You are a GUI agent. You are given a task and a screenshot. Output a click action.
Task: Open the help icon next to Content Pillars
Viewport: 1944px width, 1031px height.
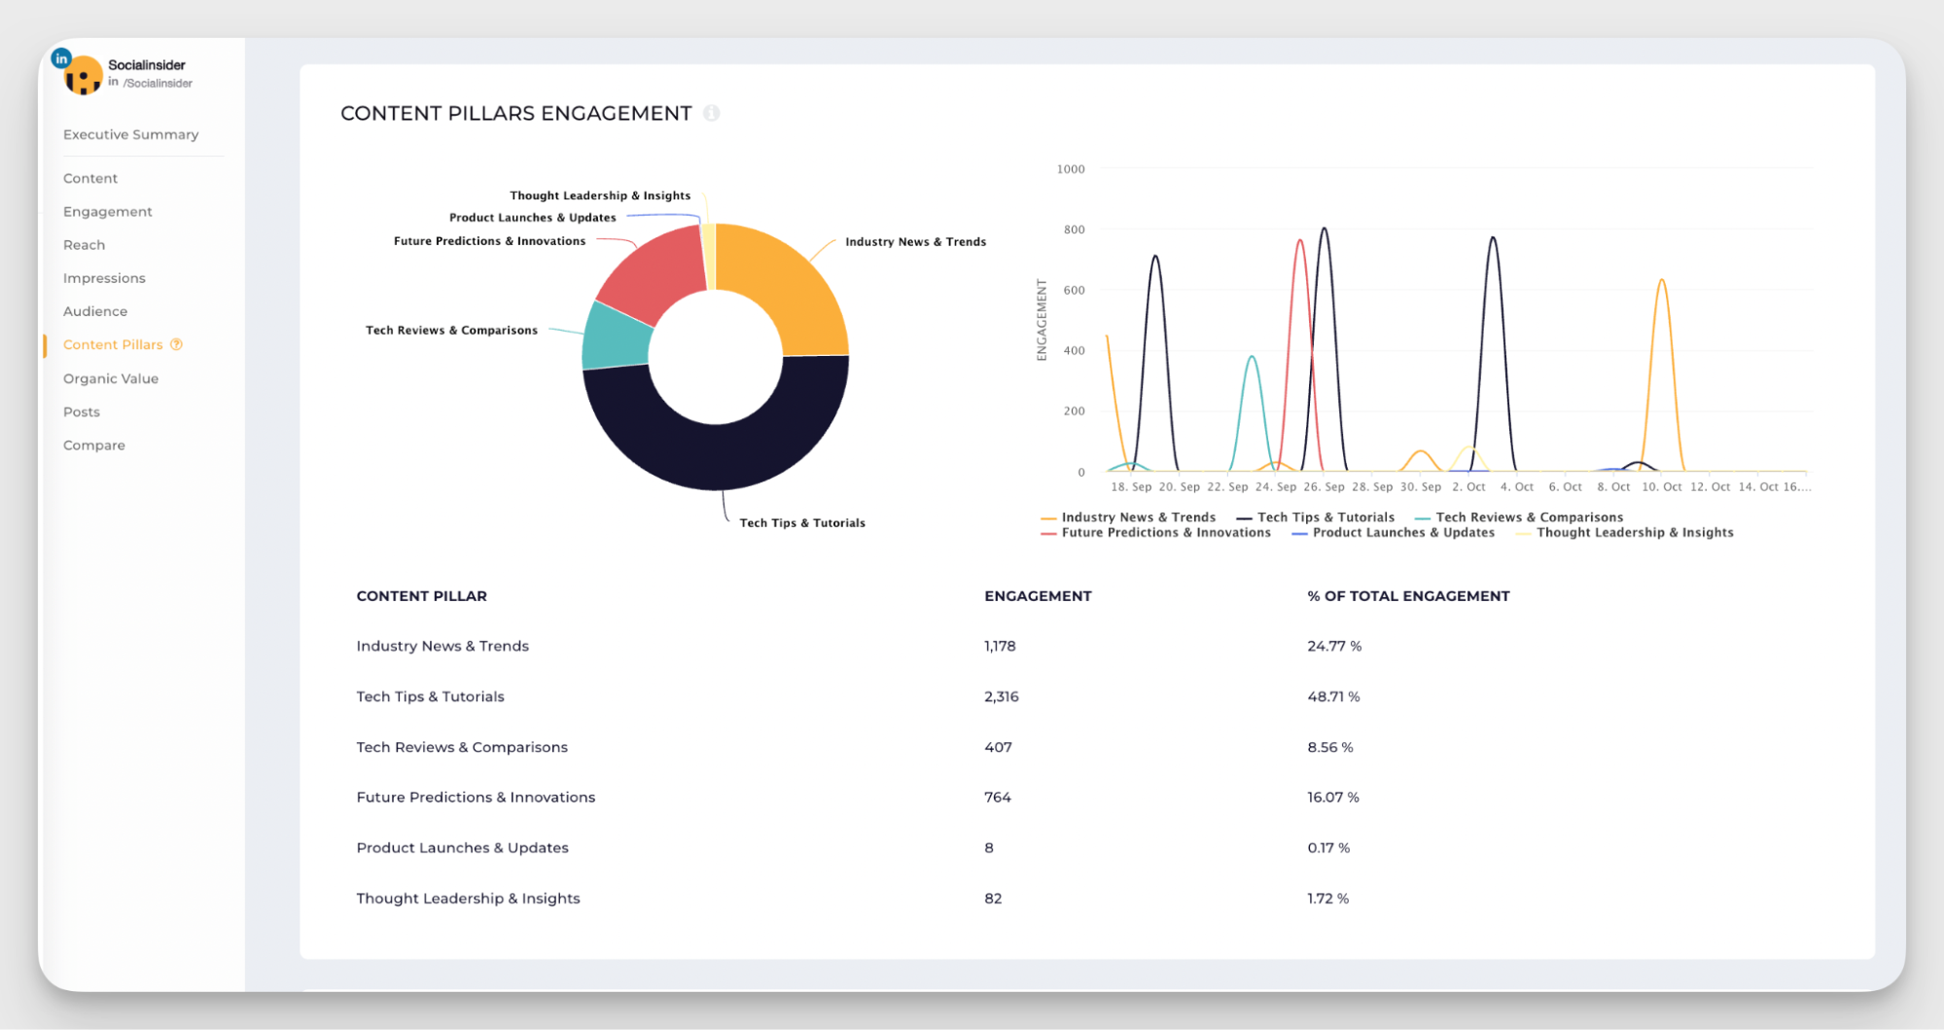[x=176, y=344]
